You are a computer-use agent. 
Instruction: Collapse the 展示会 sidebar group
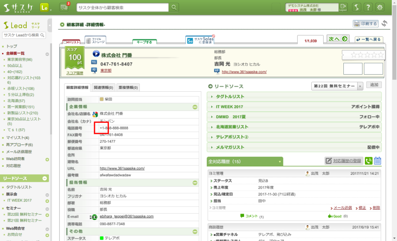tap(47, 195)
